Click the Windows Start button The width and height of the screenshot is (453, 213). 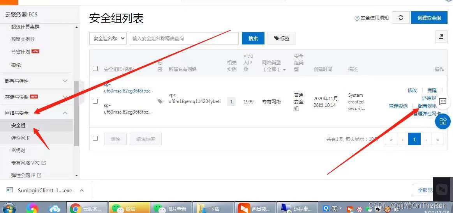pyautogui.click(x=9, y=208)
